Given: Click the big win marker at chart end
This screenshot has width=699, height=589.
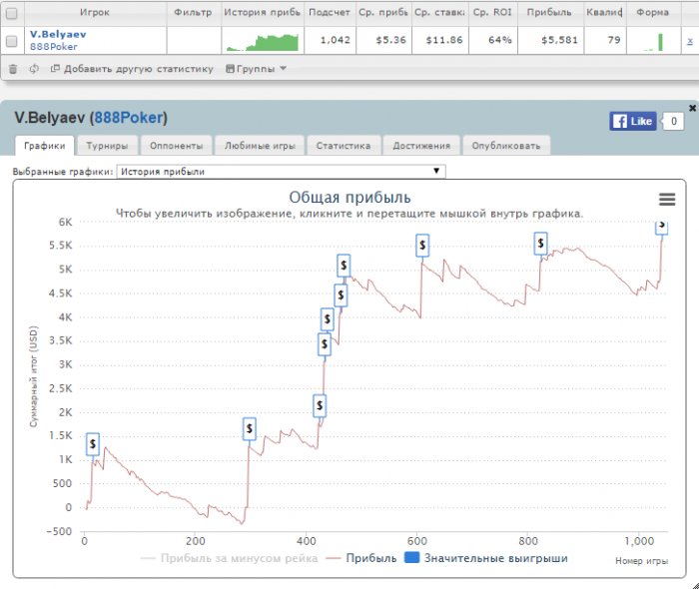Looking at the screenshot, I should tap(661, 227).
